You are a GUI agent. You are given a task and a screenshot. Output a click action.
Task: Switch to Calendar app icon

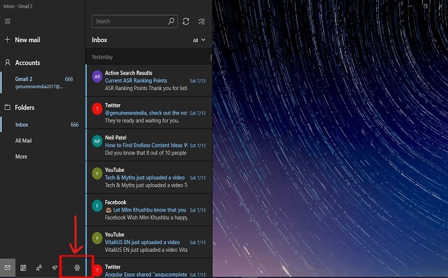coord(24,267)
